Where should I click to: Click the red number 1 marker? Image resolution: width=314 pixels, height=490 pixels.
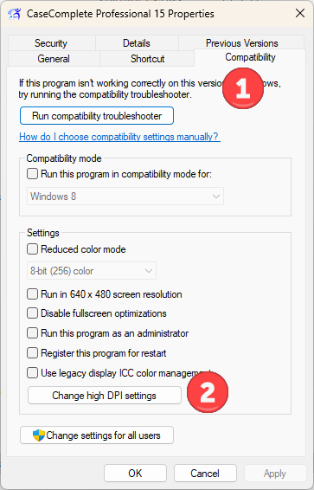tap(243, 88)
